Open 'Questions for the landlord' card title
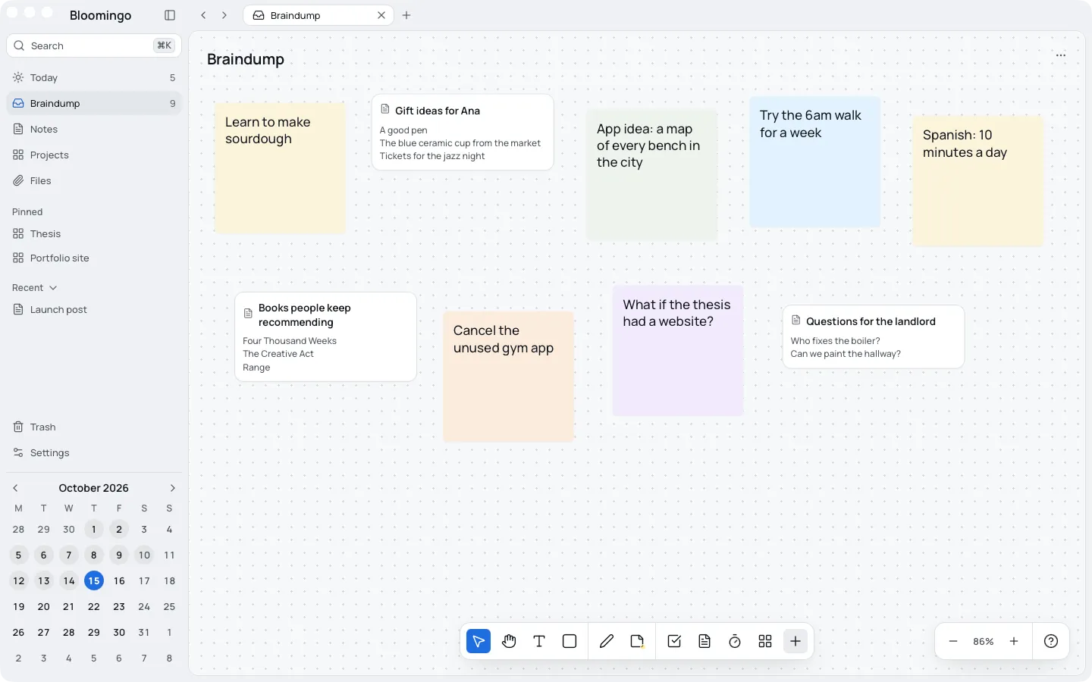Viewport: 1092px width, 682px height. (871, 321)
